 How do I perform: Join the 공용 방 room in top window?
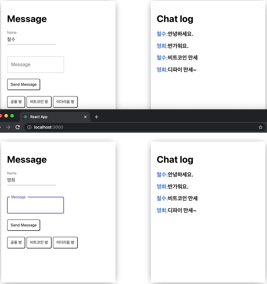16,102
